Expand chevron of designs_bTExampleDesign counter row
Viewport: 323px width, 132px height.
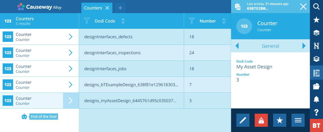(x=70, y=85)
